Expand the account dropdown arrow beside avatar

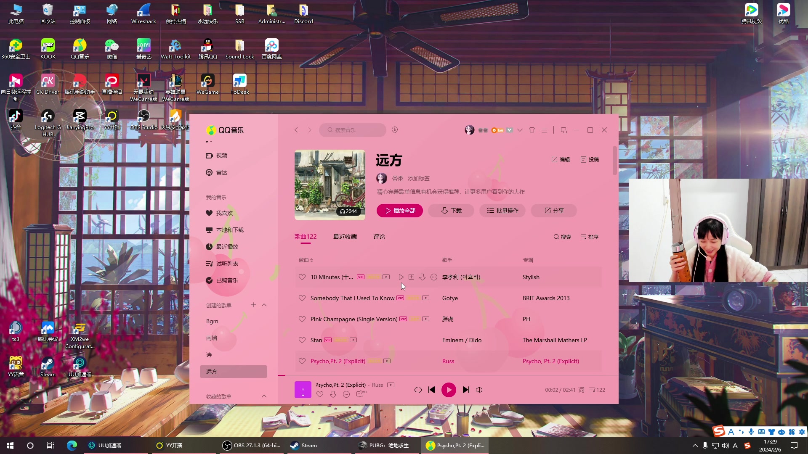(x=520, y=130)
